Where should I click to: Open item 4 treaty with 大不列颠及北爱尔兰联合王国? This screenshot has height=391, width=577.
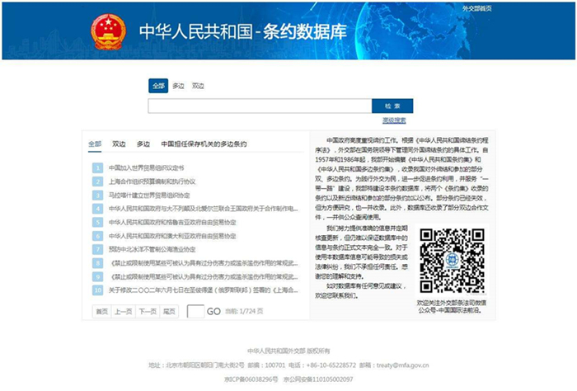(203, 209)
